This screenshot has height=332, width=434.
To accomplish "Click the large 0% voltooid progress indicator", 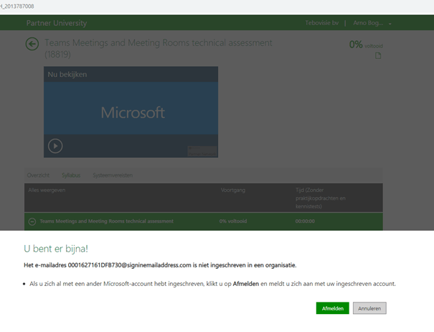I will point(366,45).
